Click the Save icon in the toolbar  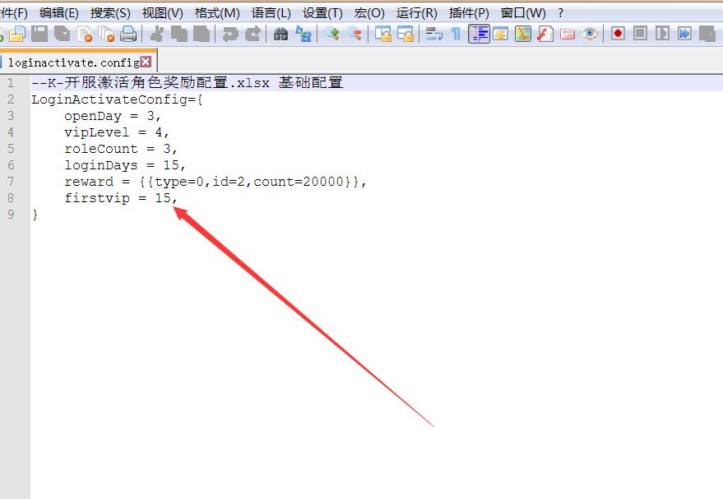tap(39, 34)
